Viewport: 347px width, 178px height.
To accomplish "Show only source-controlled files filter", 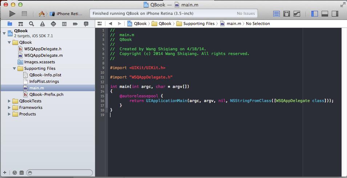I will [x=21, y=173].
